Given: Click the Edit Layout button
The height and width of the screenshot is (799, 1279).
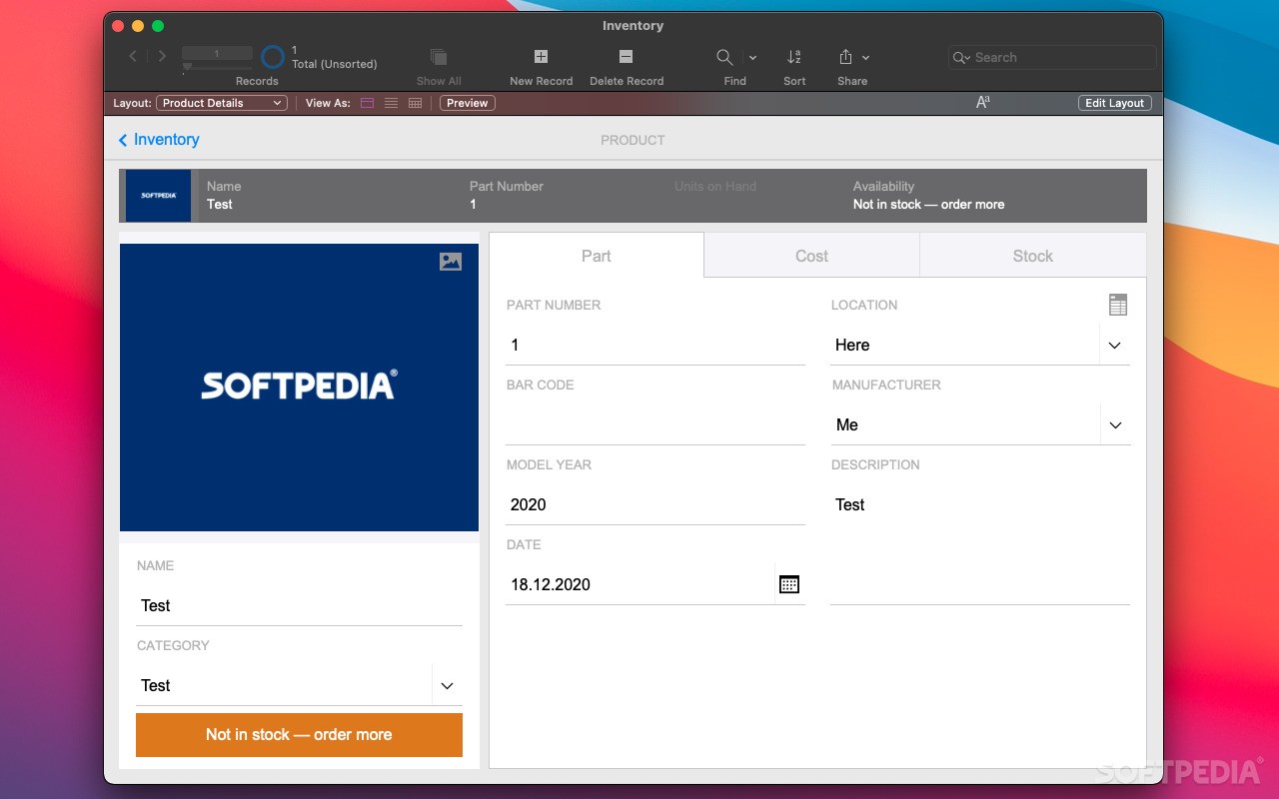Looking at the screenshot, I should pos(1115,103).
